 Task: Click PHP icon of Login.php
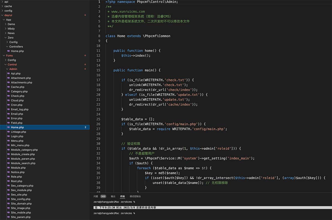9,136
